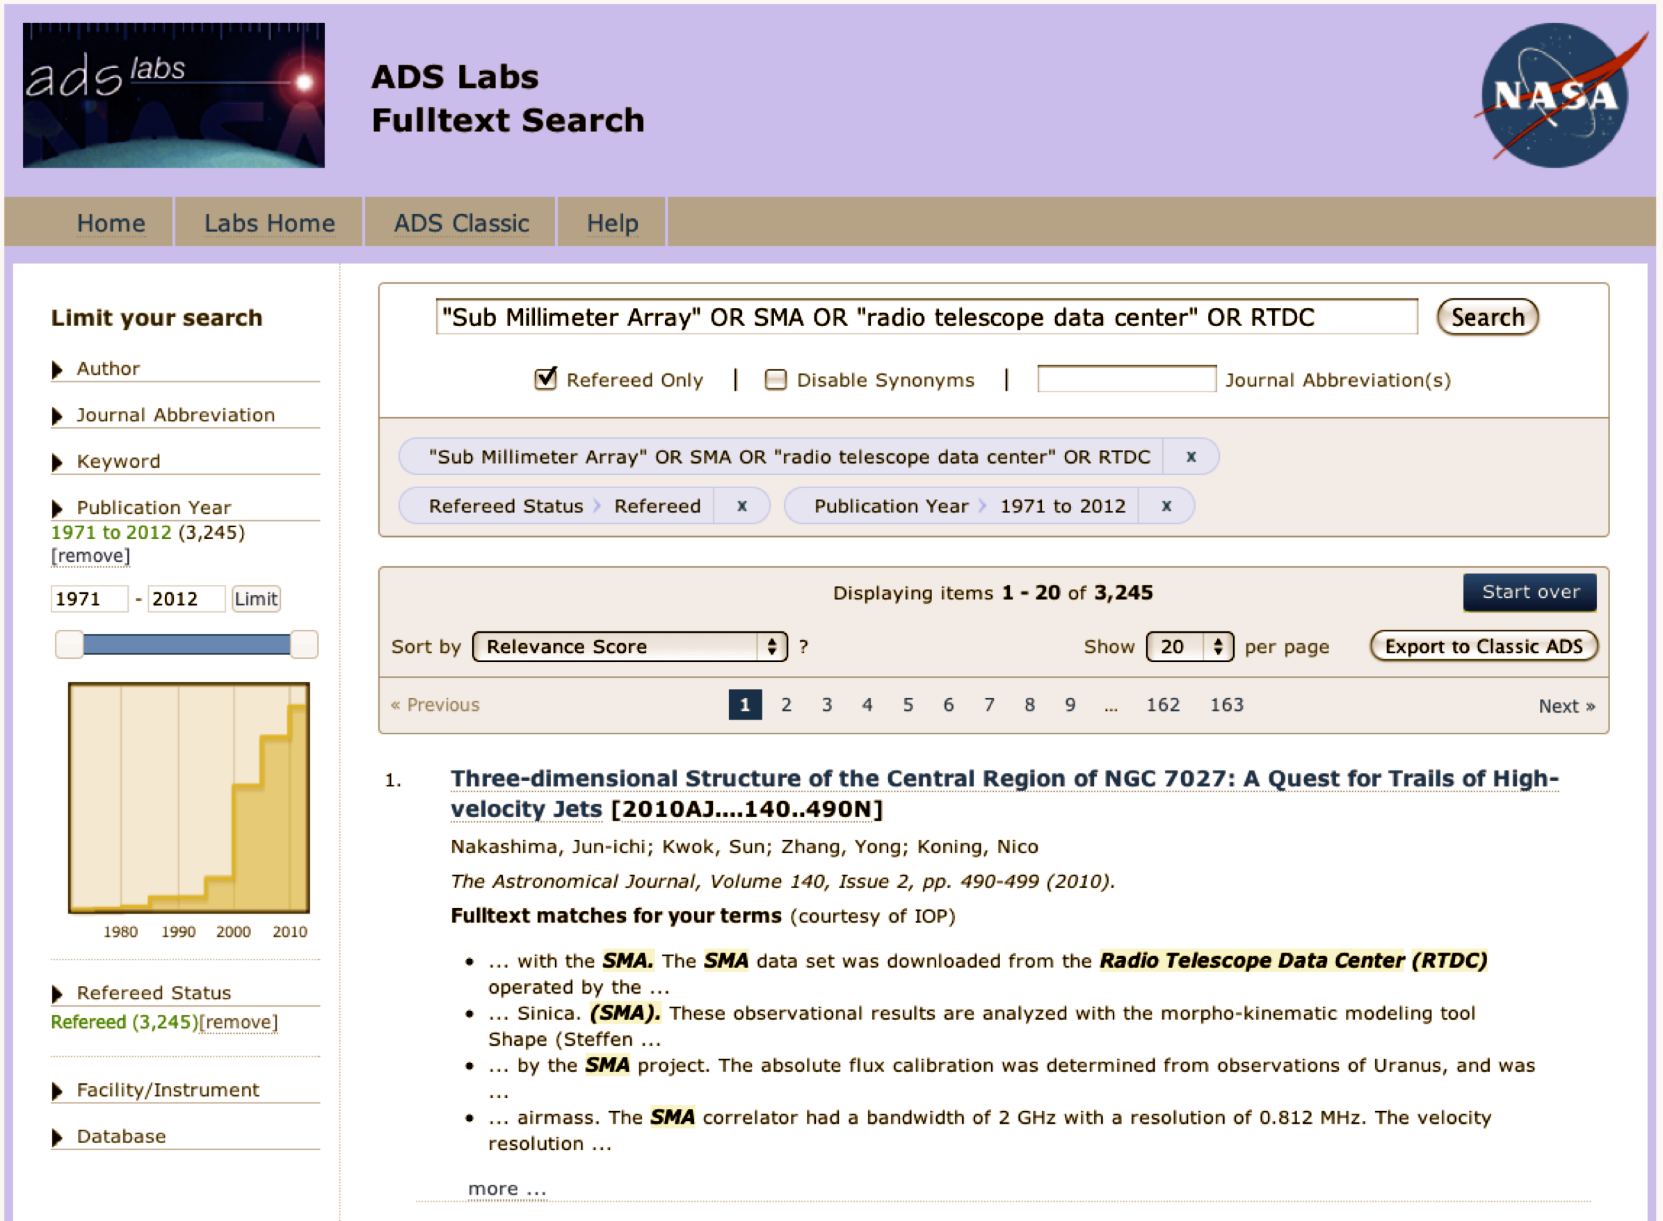Image resolution: width=1663 pixels, height=1221 pixels.
Task: Click the ADS Labs logo image
Action: [174, 95]
